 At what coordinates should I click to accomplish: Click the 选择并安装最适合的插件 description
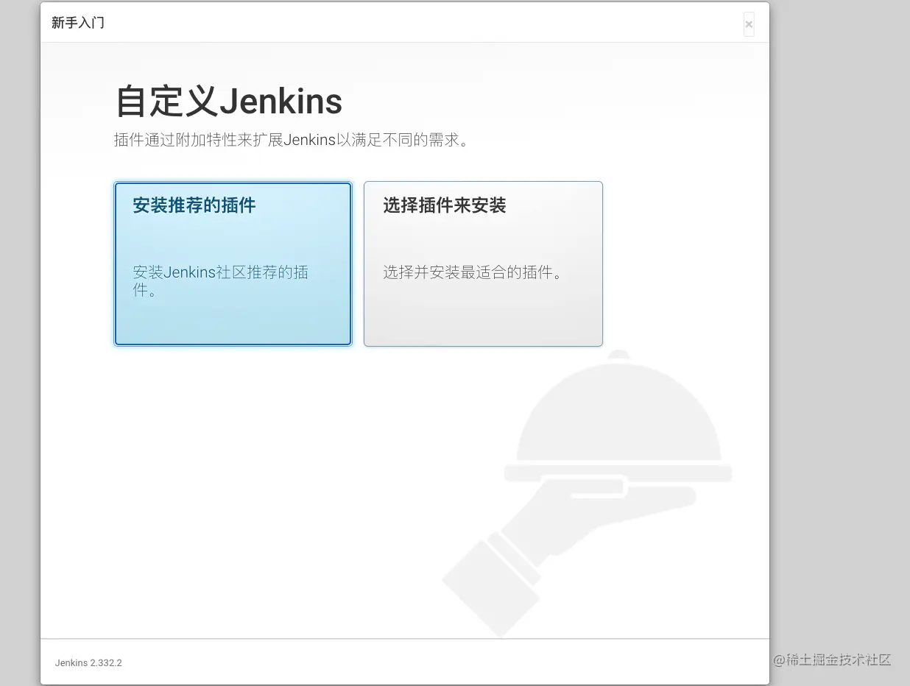tap(473, 272)
